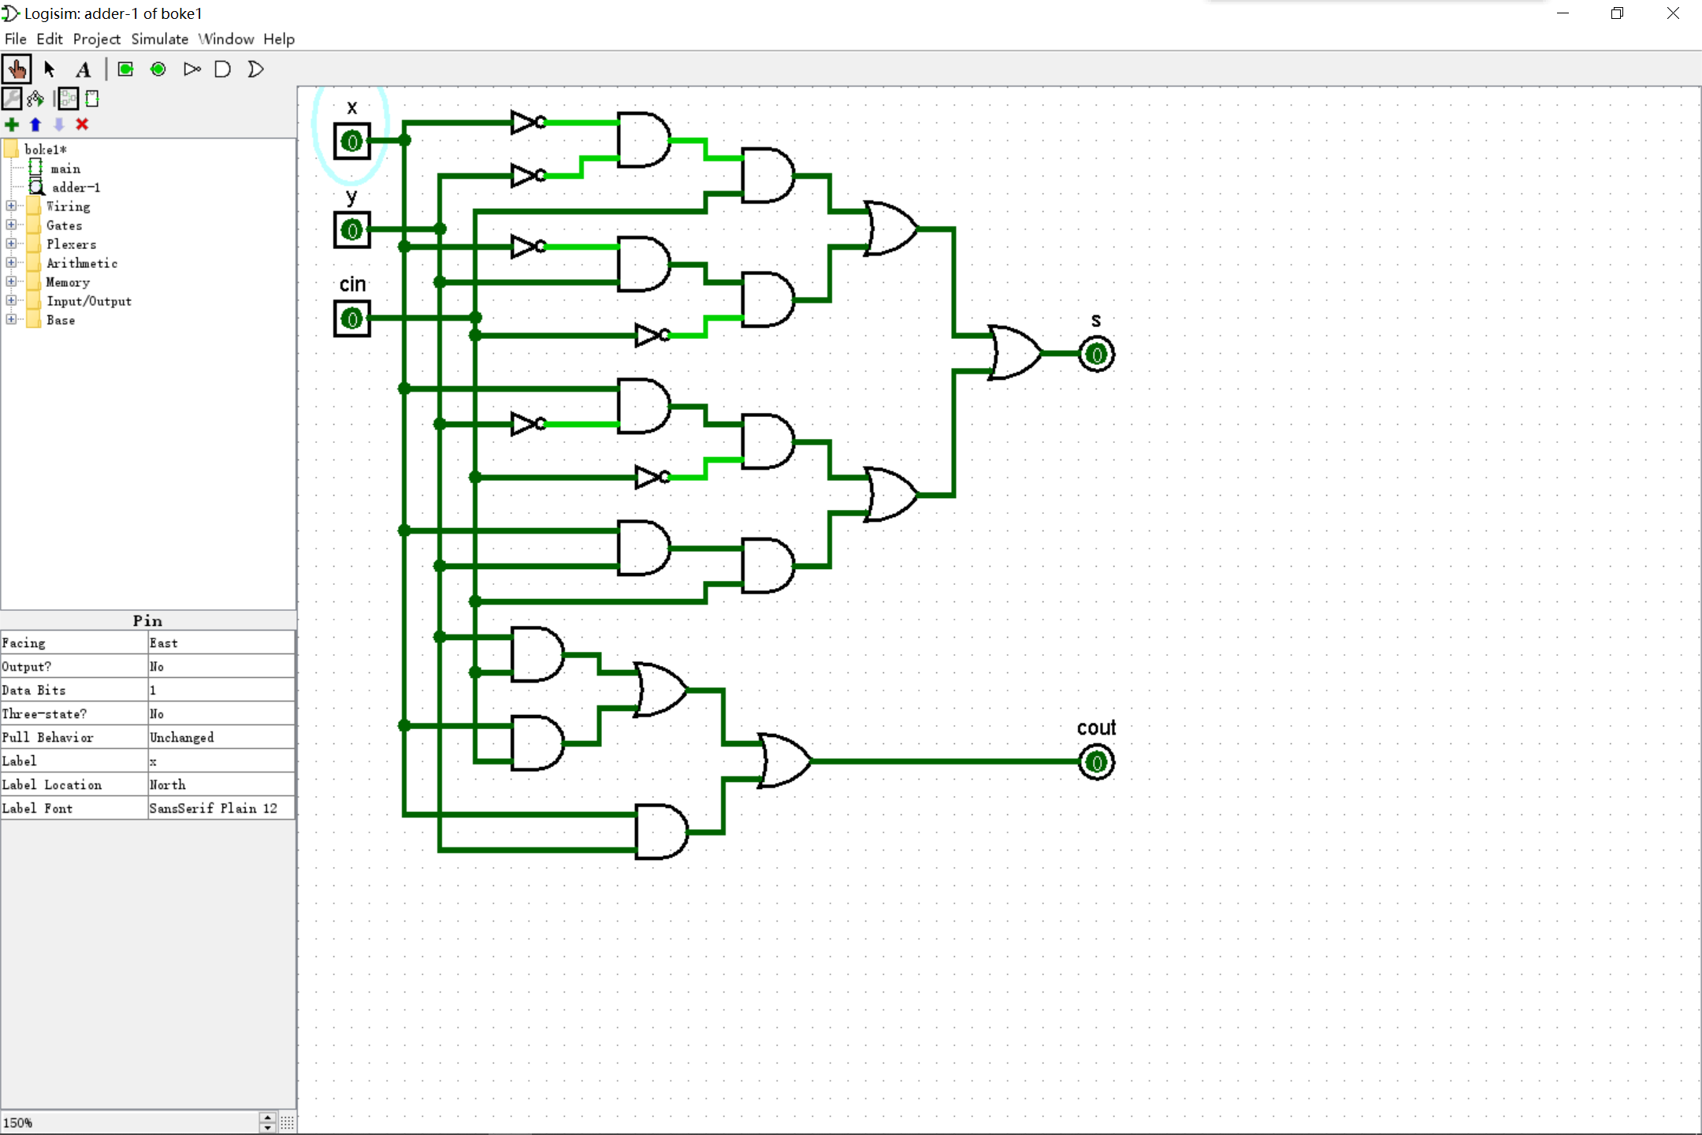1702x1135 pixels.
Task: Open the Project menu
Action: 96,38
